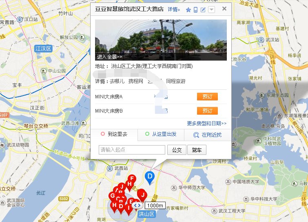Click the MINI大床房A room name
The width and height of the screenshot is (308, 222).
pyautogui.click(x=109, y=96)
